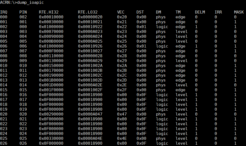
Task: Click RTE.LO32 value 0x0001002F
Action: (x=90, y=90)
